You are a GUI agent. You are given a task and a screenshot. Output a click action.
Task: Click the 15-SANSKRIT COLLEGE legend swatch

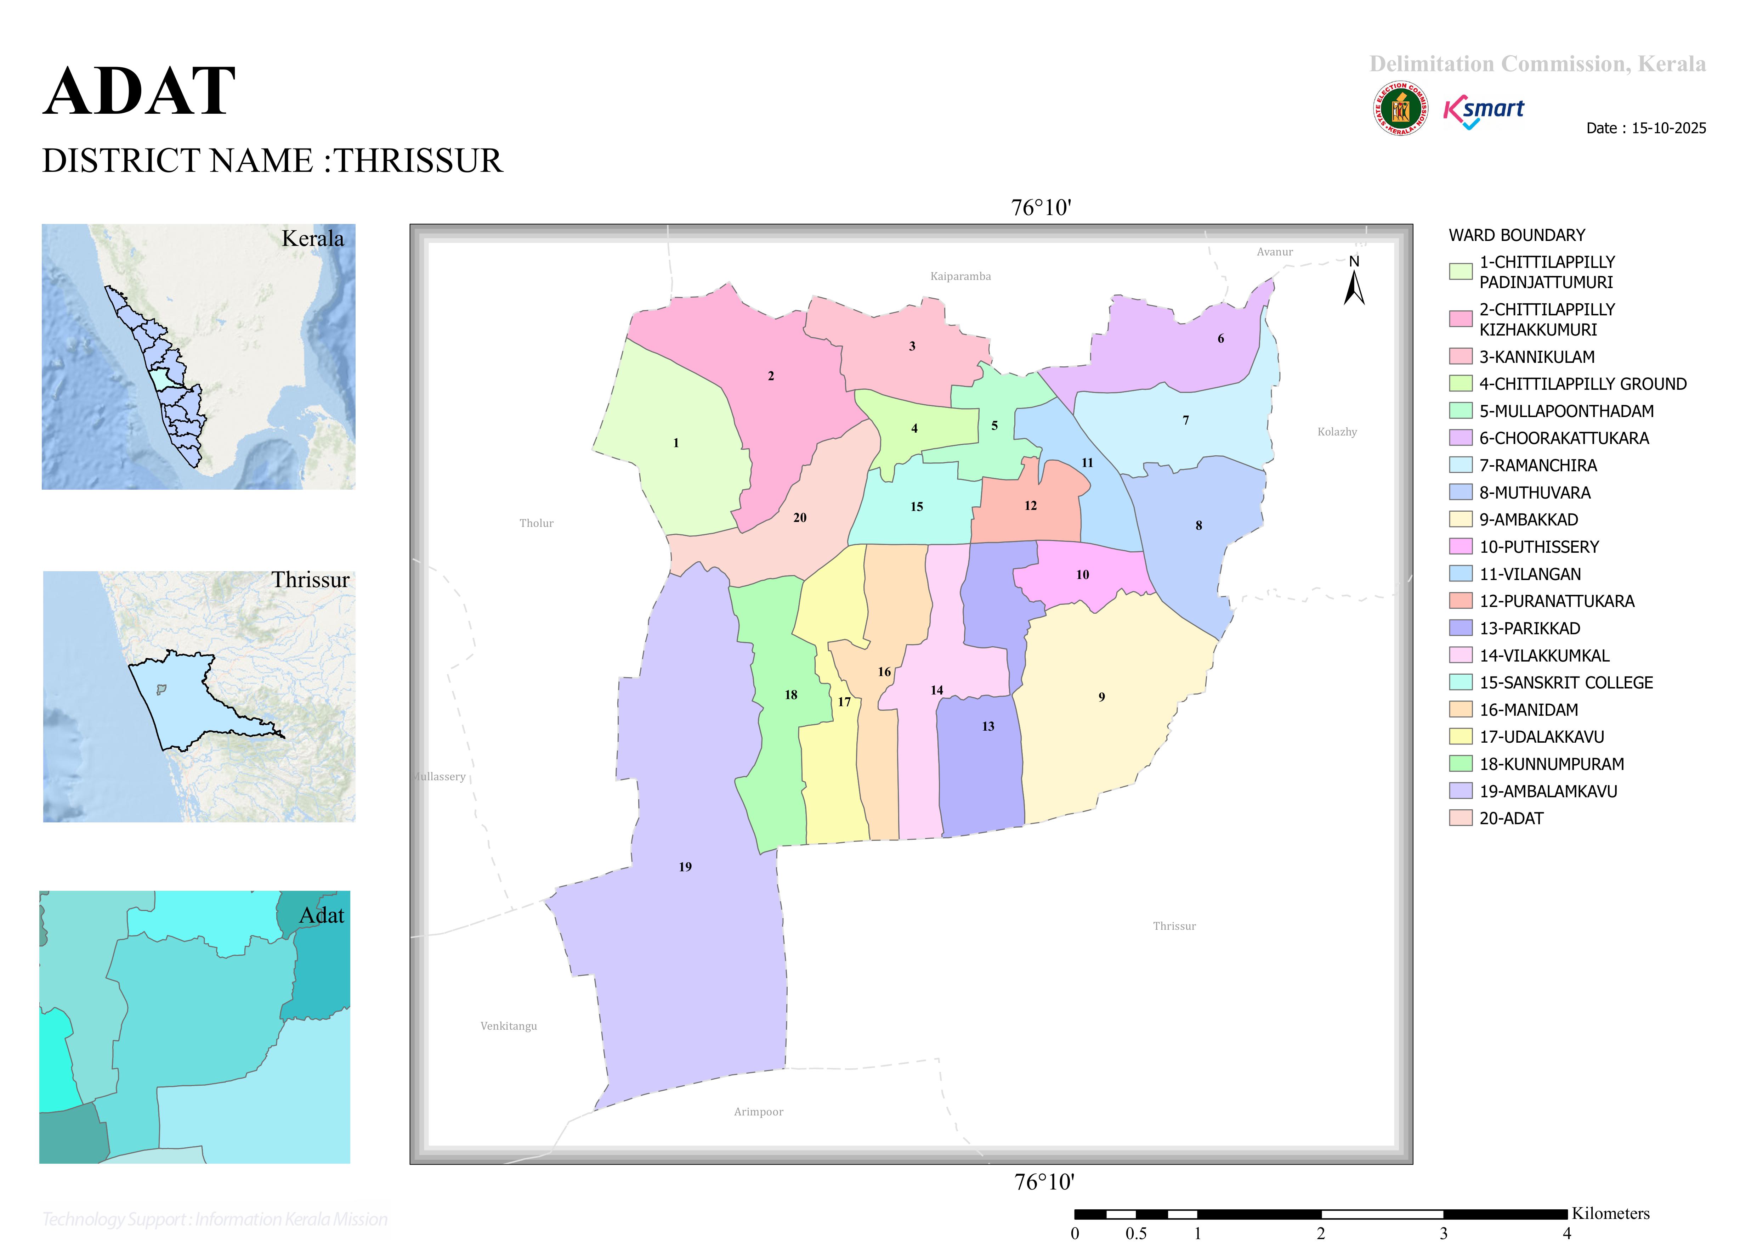pyautogui.click(x=1461, y=682)
